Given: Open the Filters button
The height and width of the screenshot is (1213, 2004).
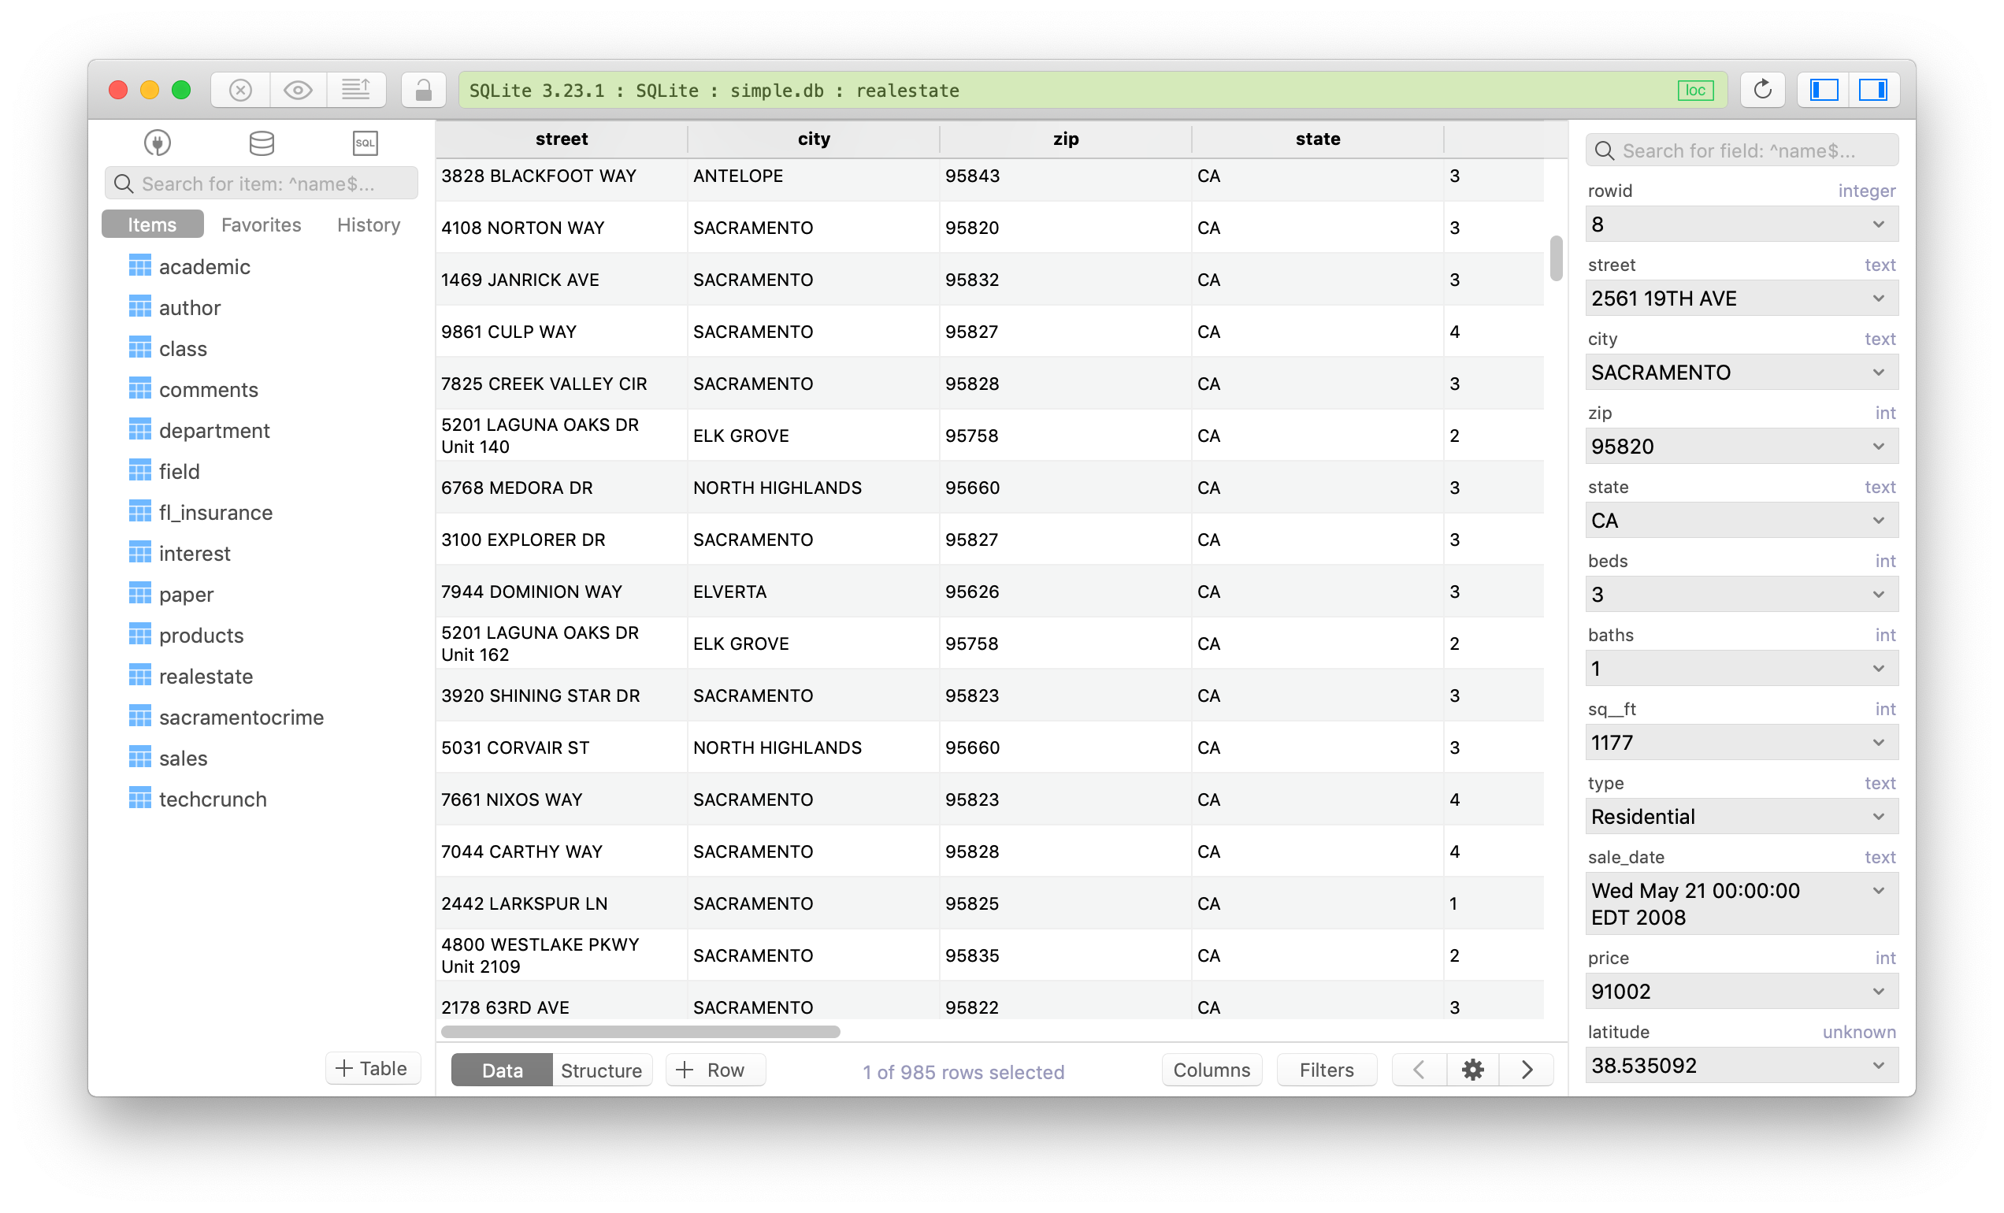Looking at the screenshot, I should [1327, 1070].
